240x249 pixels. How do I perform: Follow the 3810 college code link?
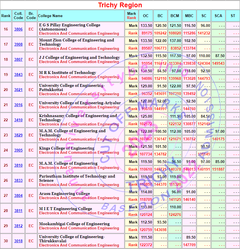(18, 165)
